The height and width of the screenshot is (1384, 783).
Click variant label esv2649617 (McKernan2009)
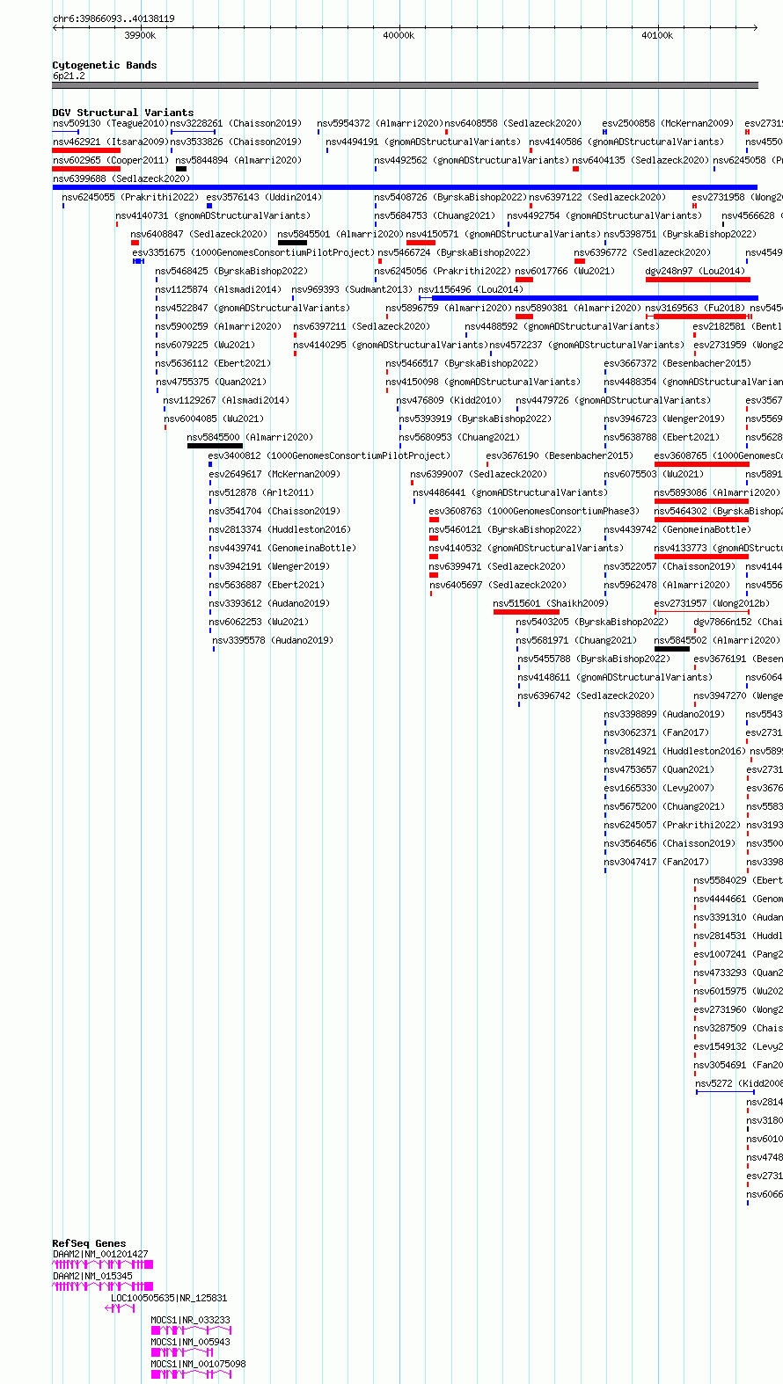(x=274, y=474)
